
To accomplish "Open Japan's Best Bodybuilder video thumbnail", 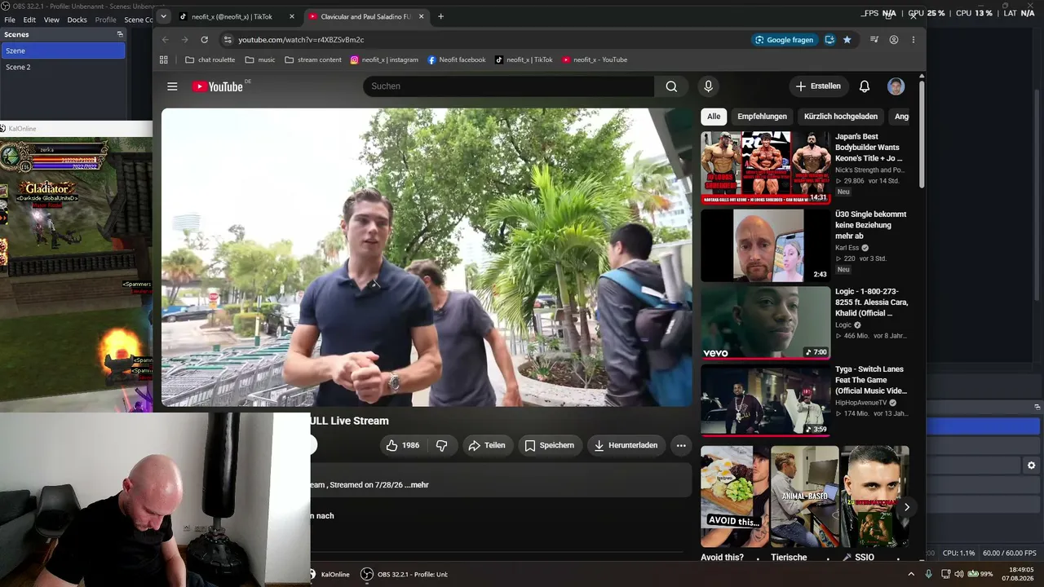I will [765, 167].
